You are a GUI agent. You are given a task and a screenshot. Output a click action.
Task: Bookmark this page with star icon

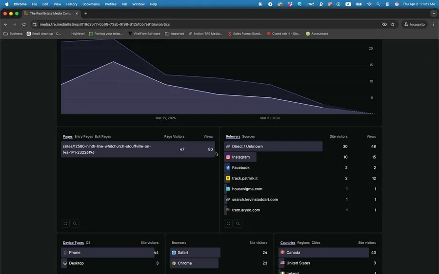[x=393, y=24]
